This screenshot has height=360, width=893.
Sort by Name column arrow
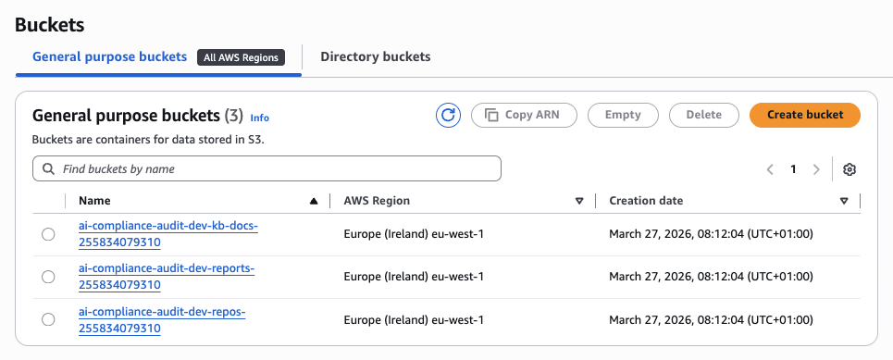click(x=313, y=201)
